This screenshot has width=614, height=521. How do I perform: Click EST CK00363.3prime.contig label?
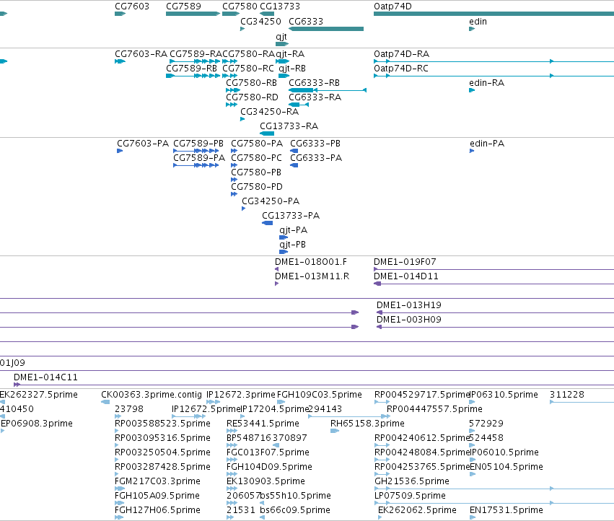(x=152, y=395)
